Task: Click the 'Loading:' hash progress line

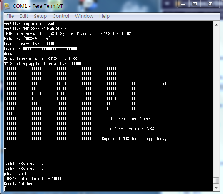Action: click(40, 49)
